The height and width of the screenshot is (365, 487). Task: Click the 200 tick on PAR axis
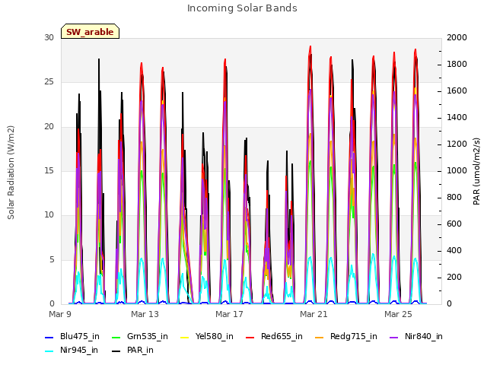pos(454,277)
